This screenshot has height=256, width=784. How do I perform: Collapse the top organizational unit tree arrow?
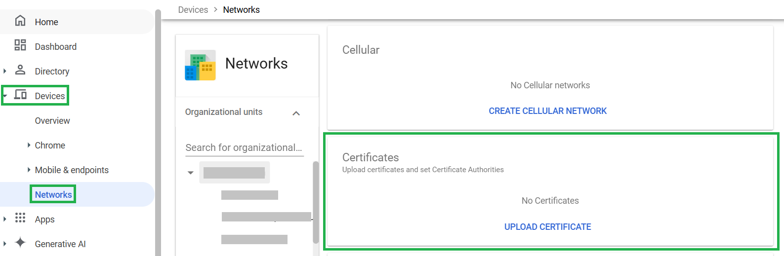coord(191,173)
